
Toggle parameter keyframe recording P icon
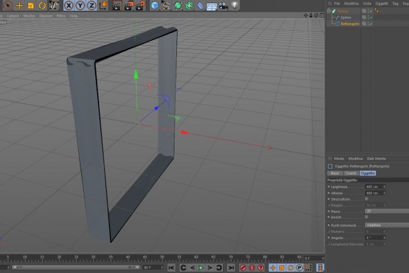pos(300,268)
